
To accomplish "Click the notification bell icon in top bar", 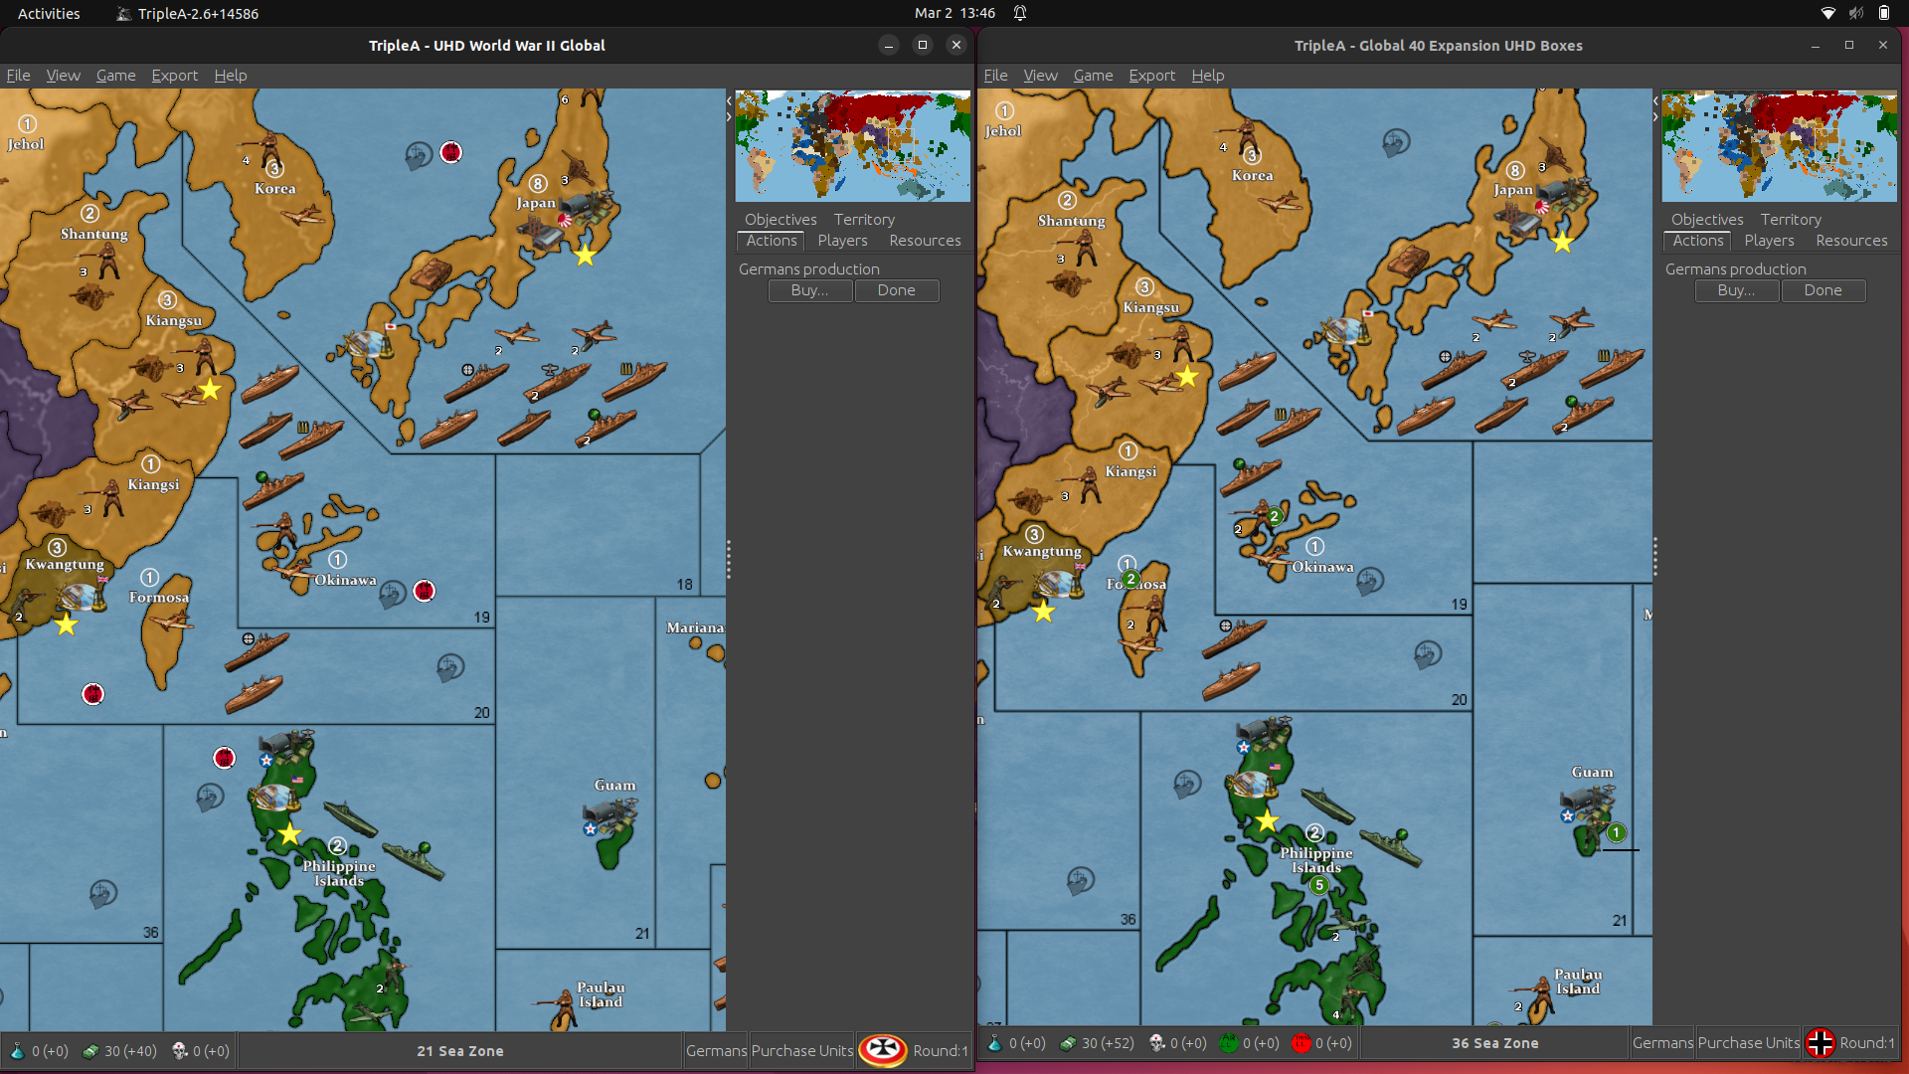I will (x=1020, y=13).
